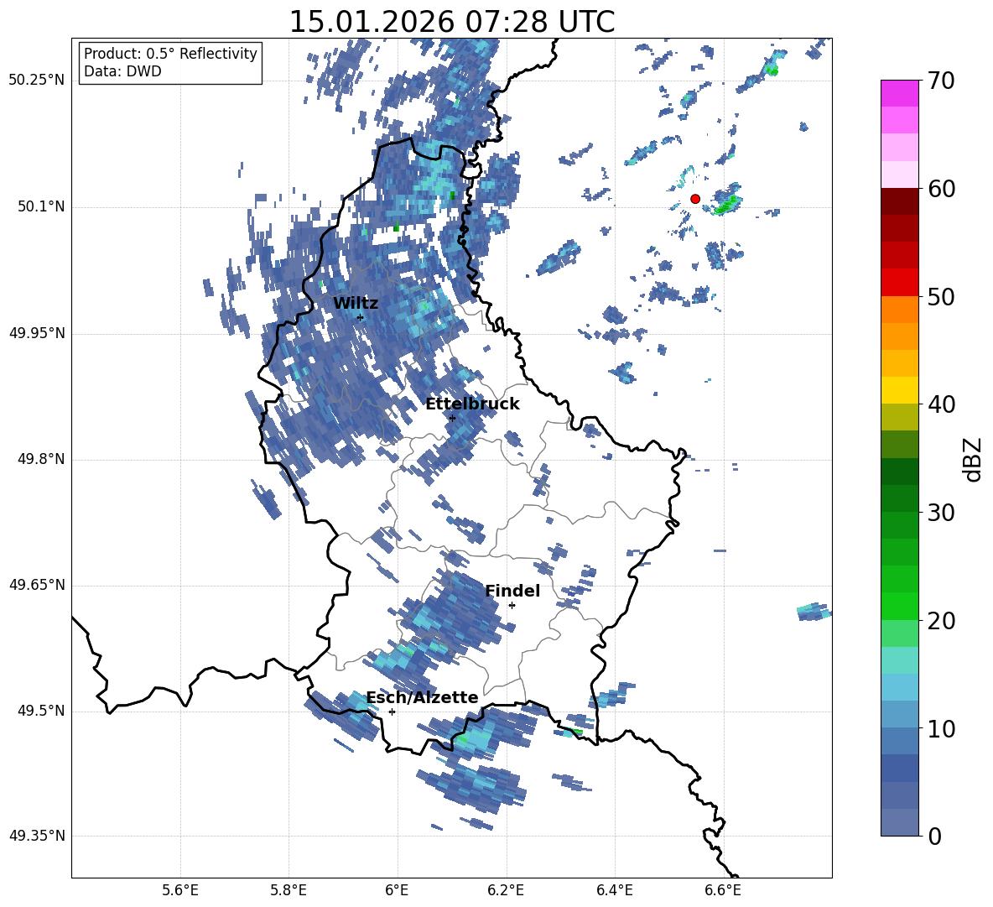Click the 50.25°N latitude label
This screenshot has height=907, width=993.
tap(37, 81)
